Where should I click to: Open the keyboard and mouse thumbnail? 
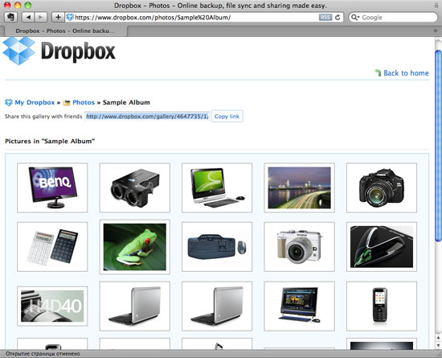click(x=217, y=247)
